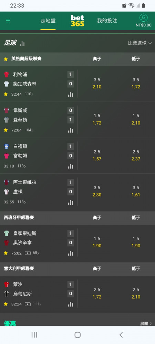This screenshot has height=344, width=155.
Task: Toggle favourite star on 韋斯咸 match
Action: tap(6, 130)
